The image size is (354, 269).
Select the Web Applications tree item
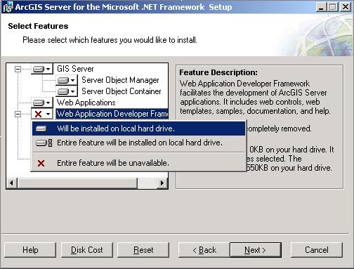[x=86, y=103]
